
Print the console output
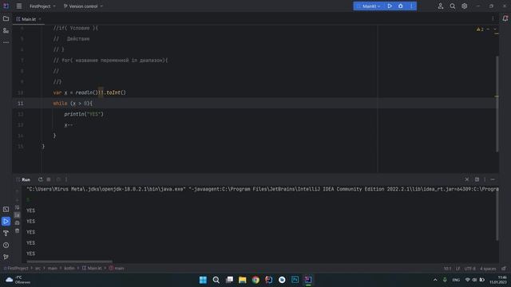point(18,223)
